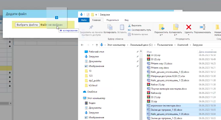Click the Переименовать icon
The image size is (221, 120).
click(x=202, y=27)
